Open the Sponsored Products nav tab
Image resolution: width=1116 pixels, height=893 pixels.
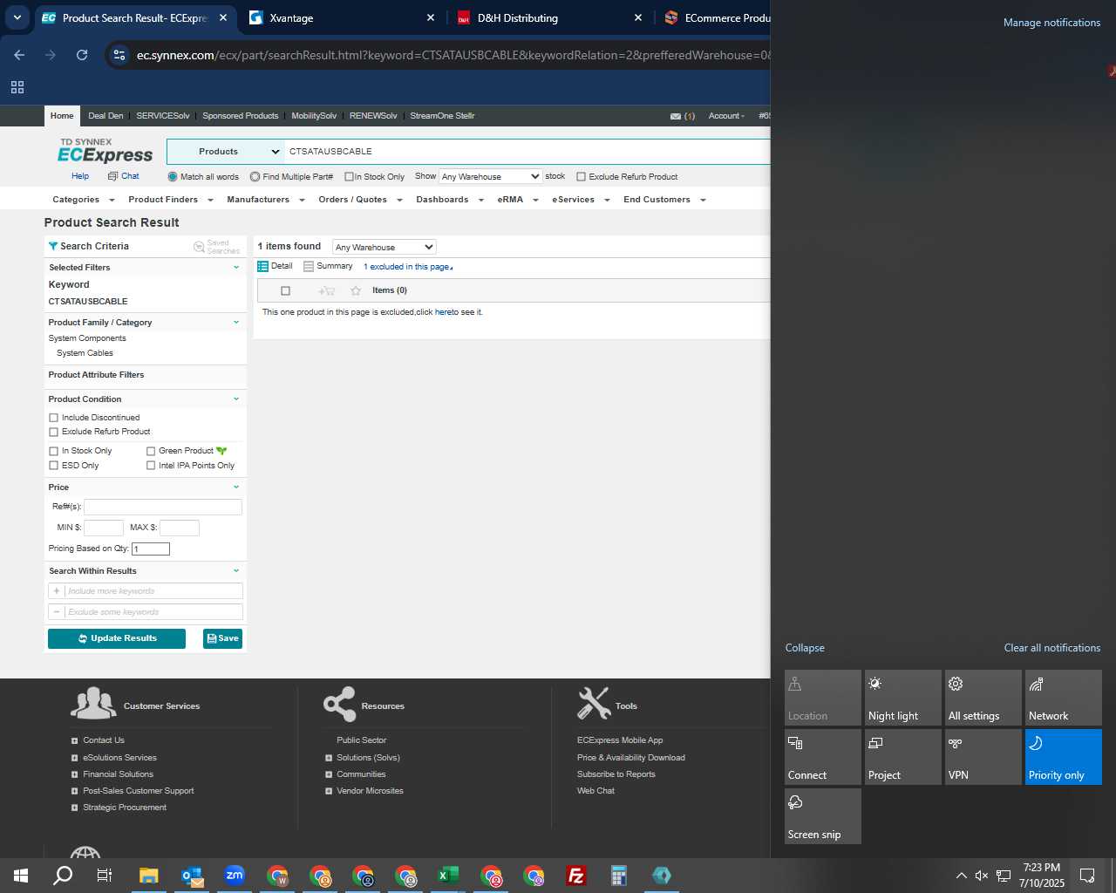pos(241,116)
